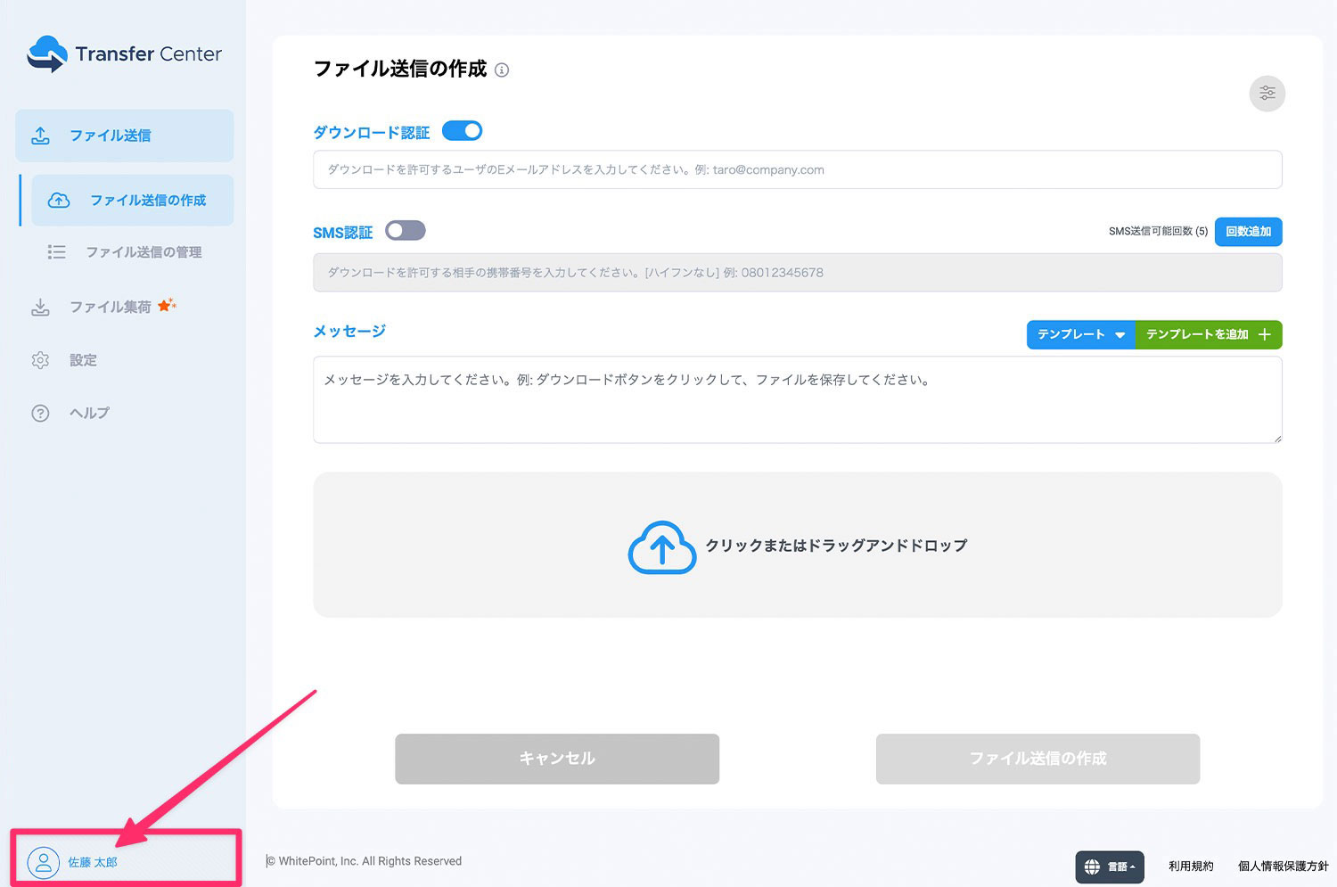Open the テンプレート dropdown
Viewport: 1337px width, 887px height.
point(1079,334)
